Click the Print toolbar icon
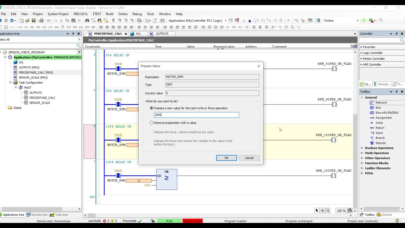The height and width of the screenshot is (228, 405). tap(41, 21)
